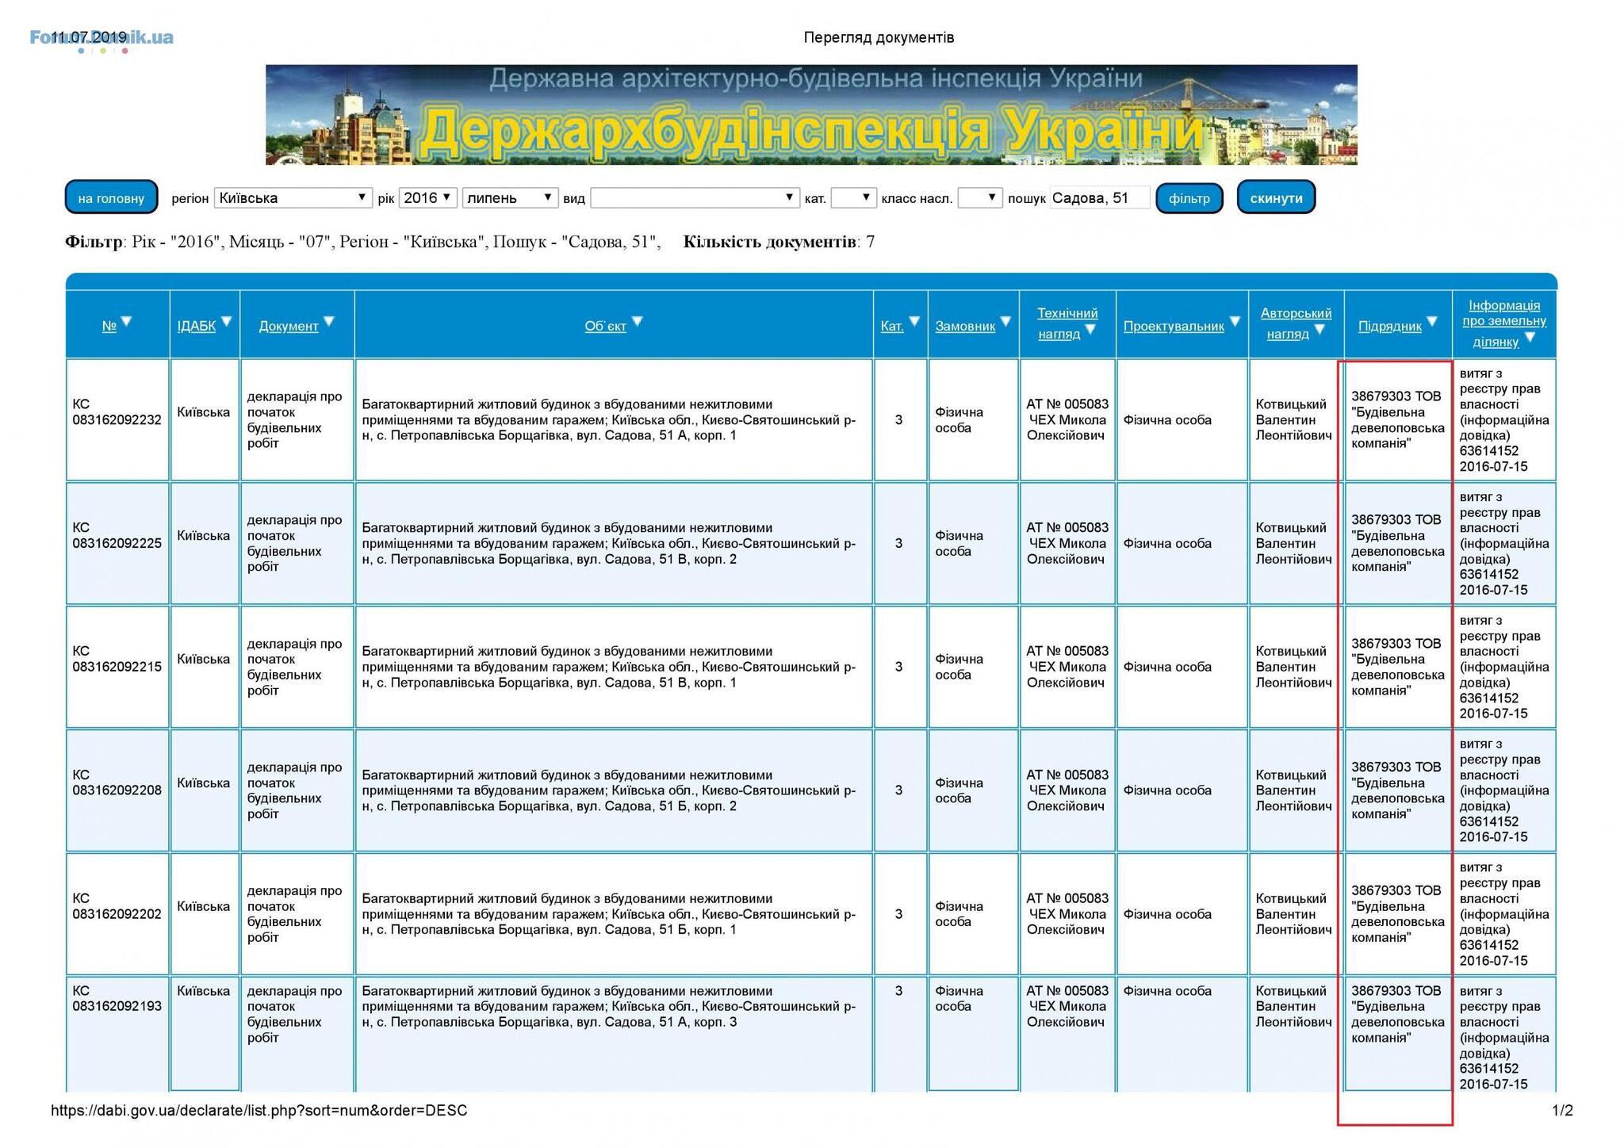Click object address ending 'Садова, 51 Б, корп. 1'
This screenshot has height=1148, width=1624.
[609, 914]
